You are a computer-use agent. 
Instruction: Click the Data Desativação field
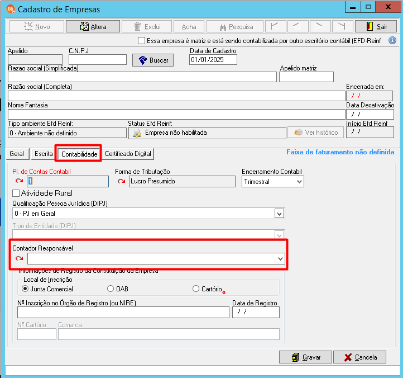coord(370,114)
